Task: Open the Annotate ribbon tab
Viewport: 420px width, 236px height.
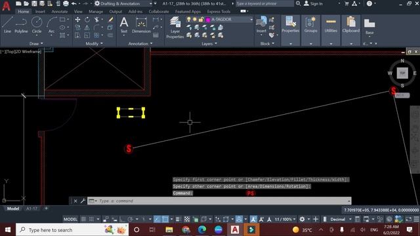Action: coord(60,12)
